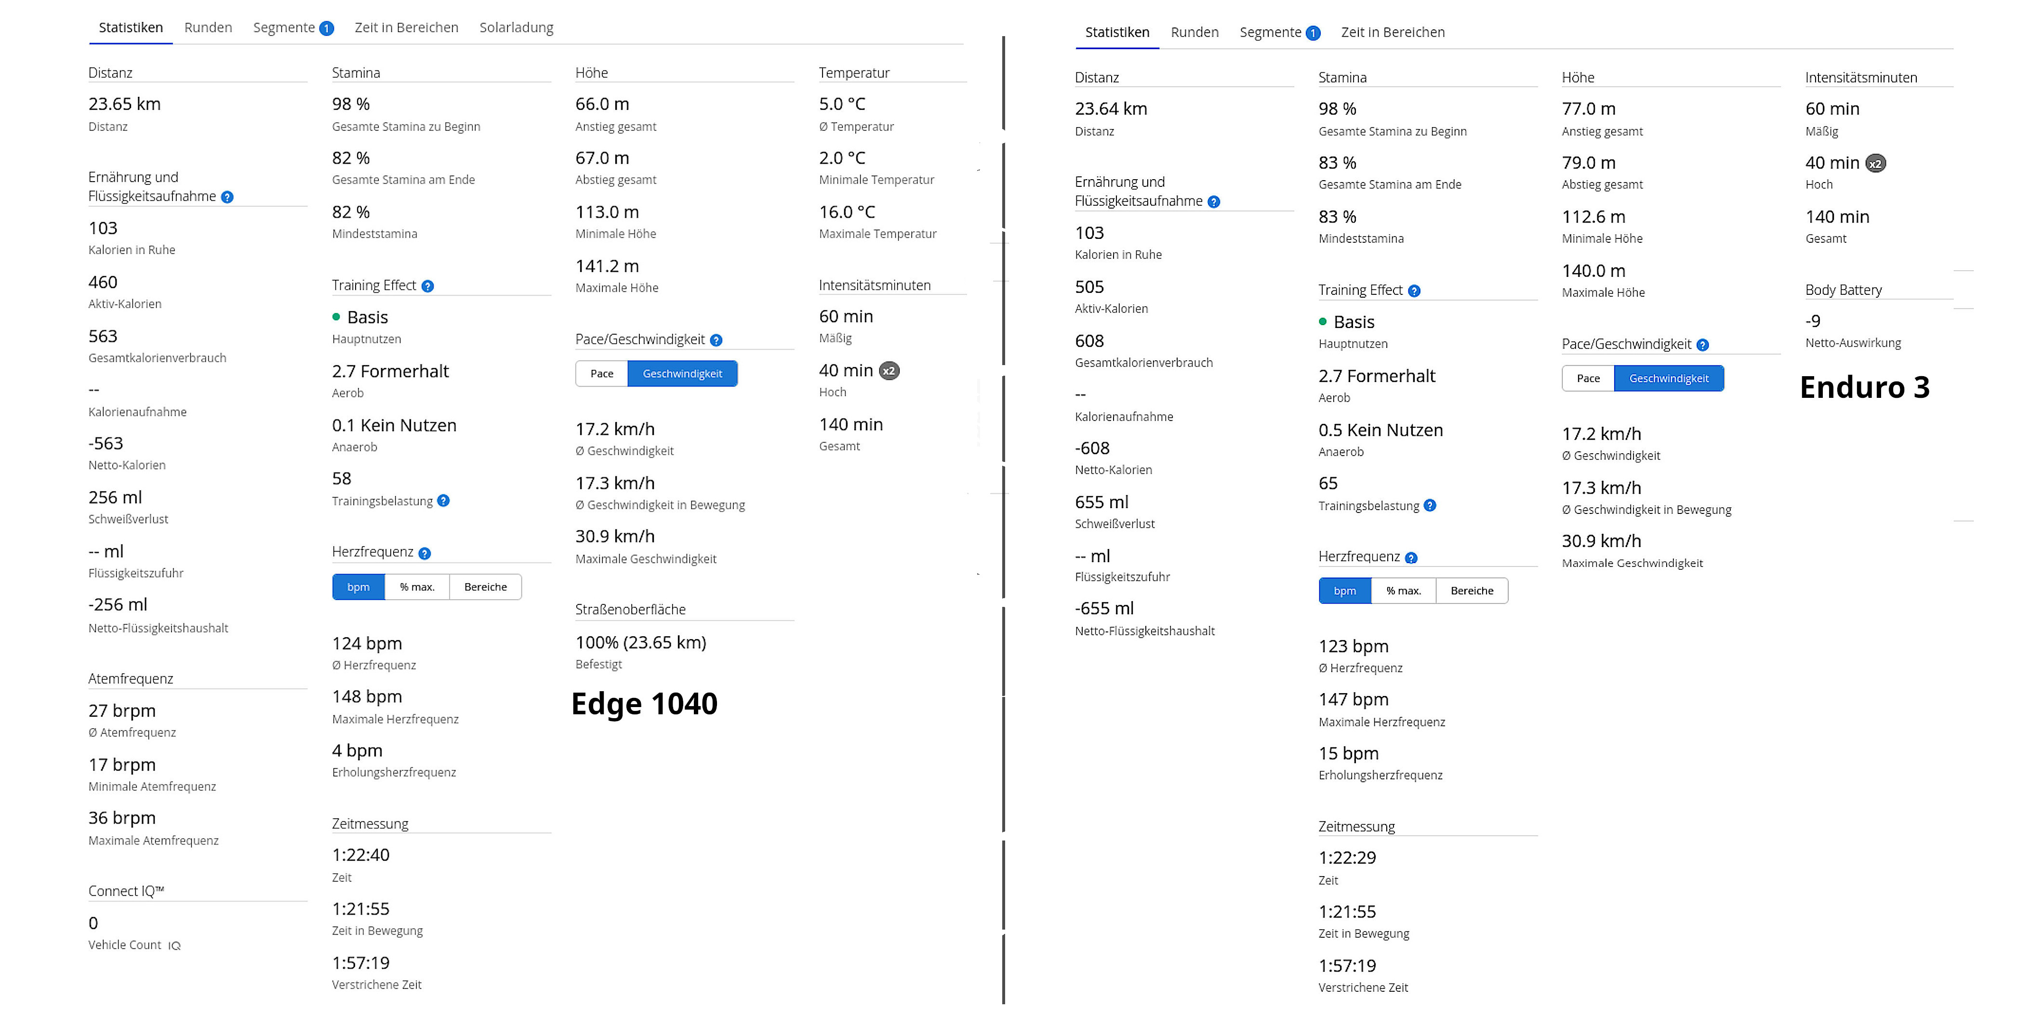Click the Connect IQ icon beside Vehicle Count
The width and height of the screenshot is (2030, 1024).
click(x=174, y=946)
